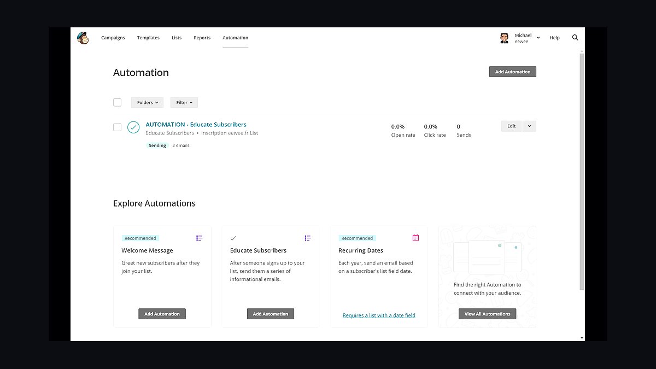The width and height of the screenshot is (656, 369).
Task: Click the scrollbar up arrow
Action: click(x=582, y=50)
